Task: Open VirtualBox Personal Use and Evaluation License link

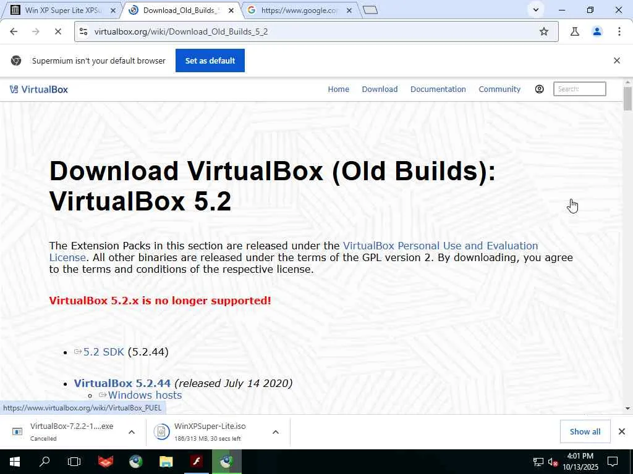Action: coord(294,252)
